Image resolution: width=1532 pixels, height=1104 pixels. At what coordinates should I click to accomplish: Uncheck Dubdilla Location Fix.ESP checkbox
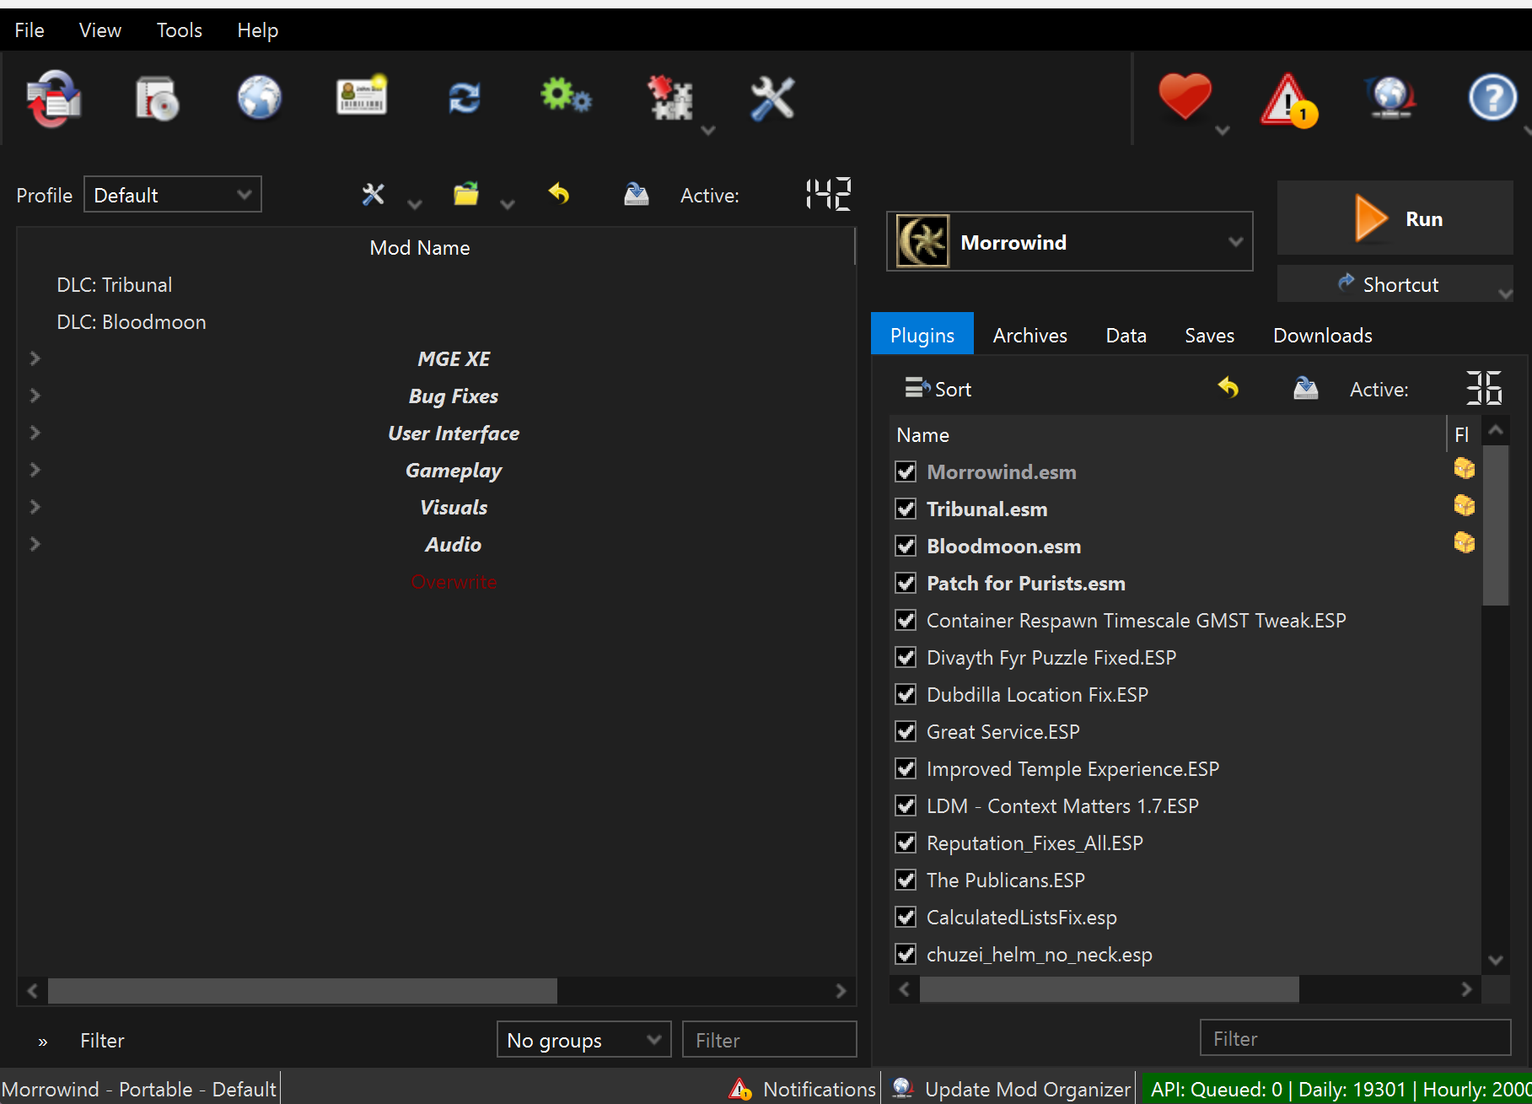pyautogui.click(x=906, y=694)
